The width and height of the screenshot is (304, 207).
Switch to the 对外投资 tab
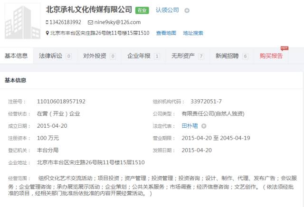point(99,56)
